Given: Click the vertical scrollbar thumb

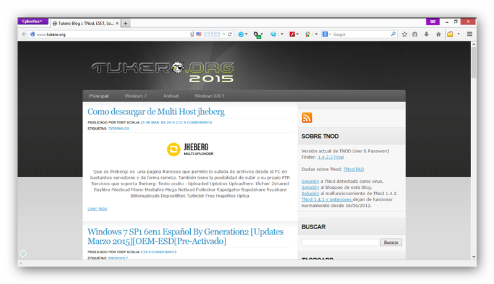Looking at the screenshot, I should (474, 63).
